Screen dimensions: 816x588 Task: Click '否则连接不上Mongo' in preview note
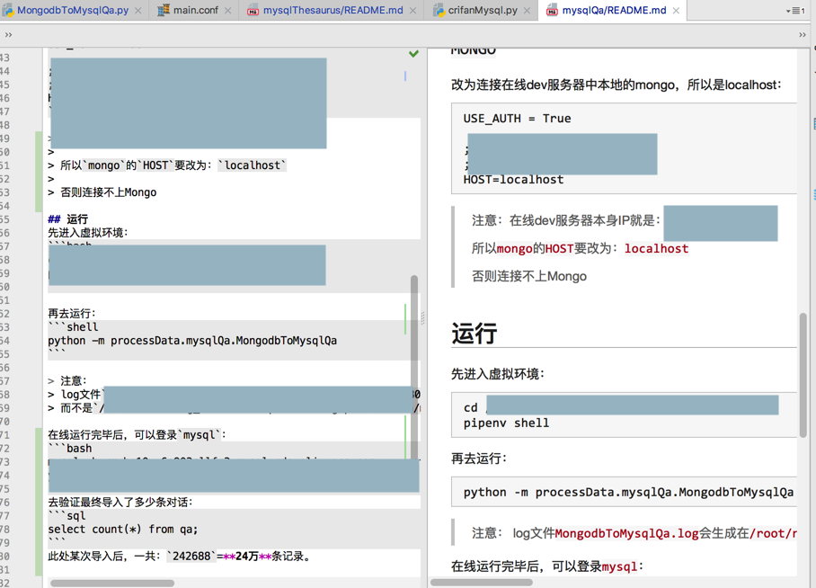528,276
